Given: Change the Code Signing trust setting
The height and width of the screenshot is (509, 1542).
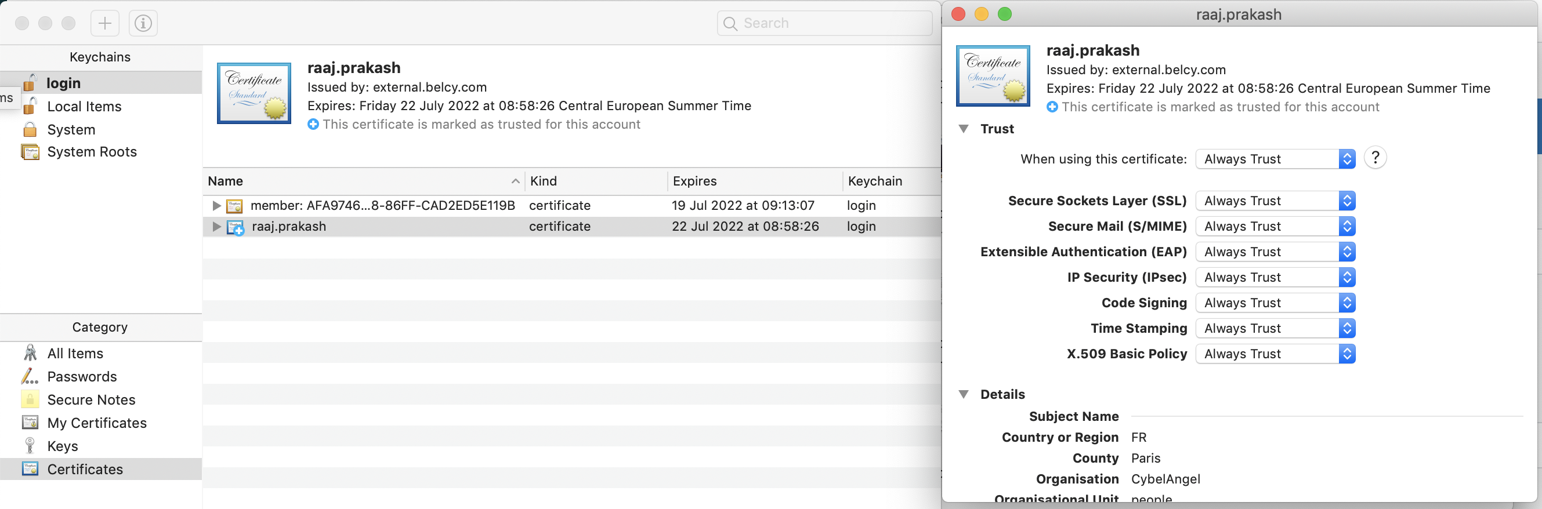Looking at the screenshot, I should (x=1275, y=303).
